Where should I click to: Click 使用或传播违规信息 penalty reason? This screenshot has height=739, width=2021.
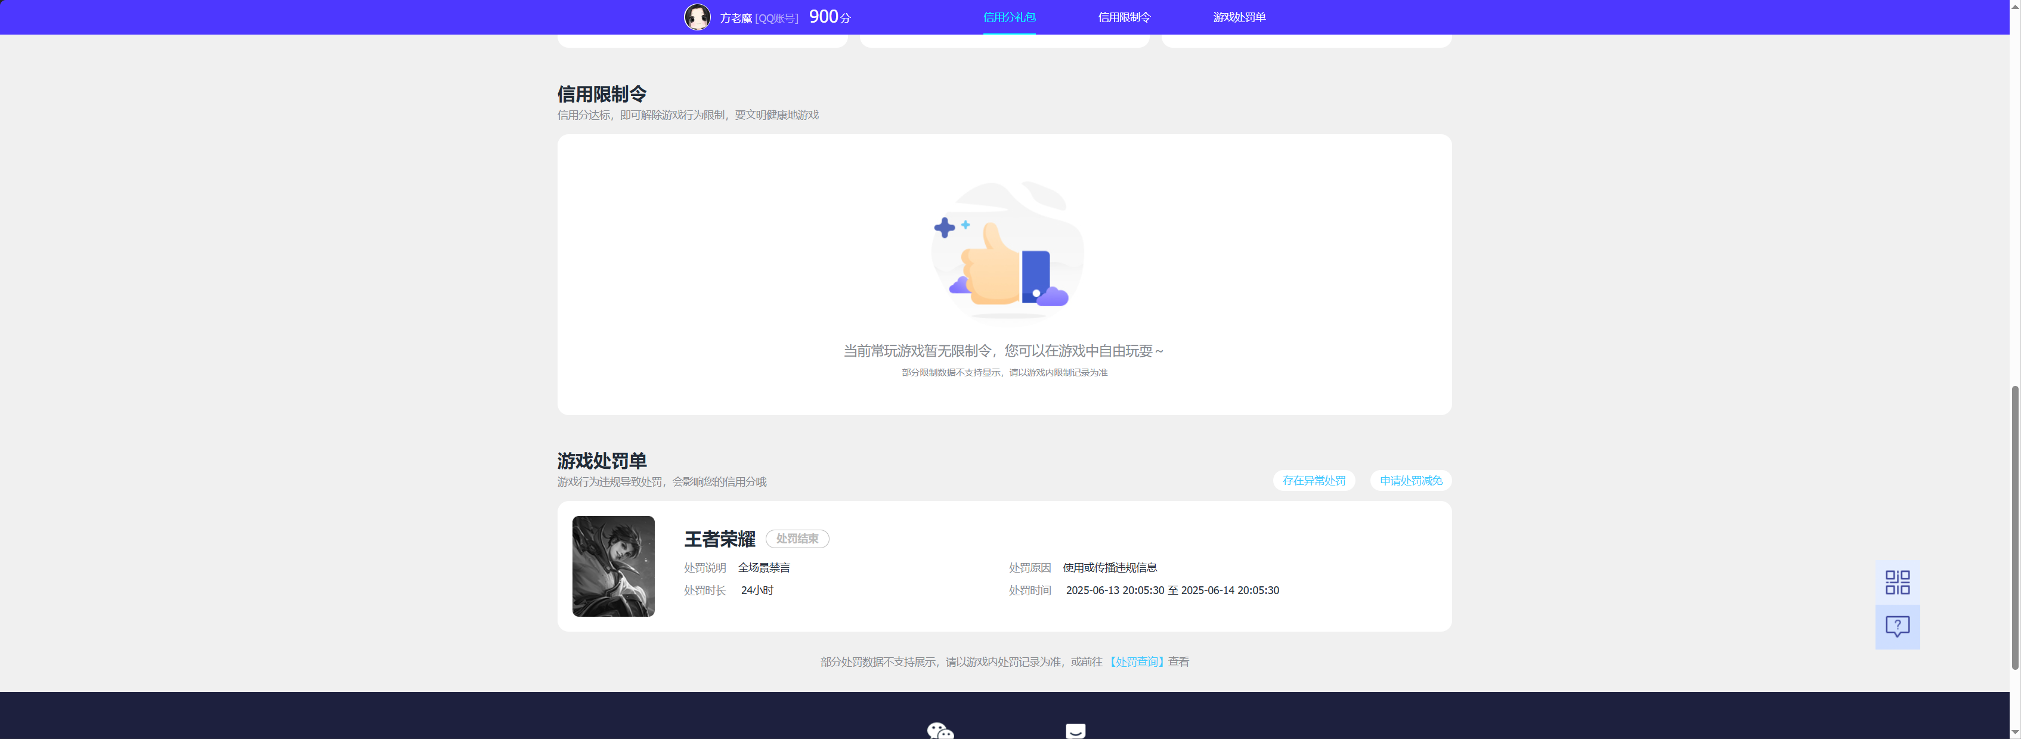pos(1109,568)
